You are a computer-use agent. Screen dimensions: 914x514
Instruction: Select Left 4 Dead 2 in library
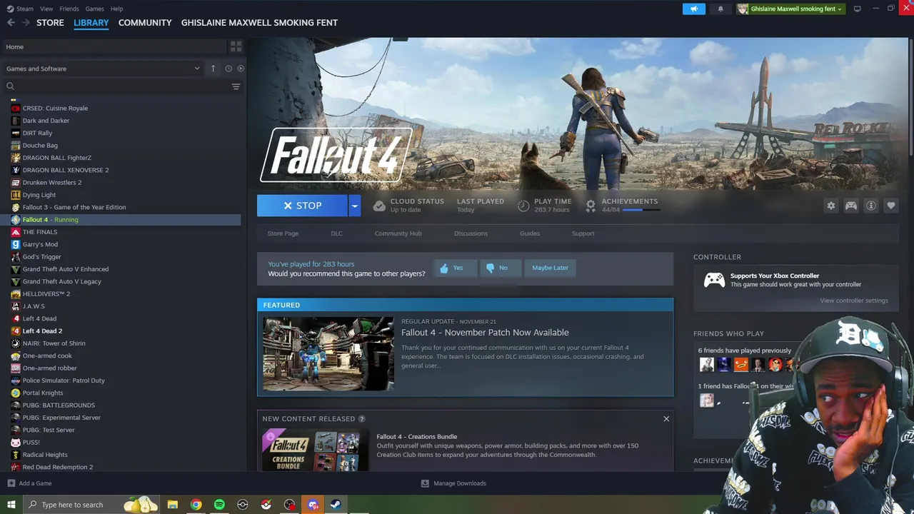42,331
